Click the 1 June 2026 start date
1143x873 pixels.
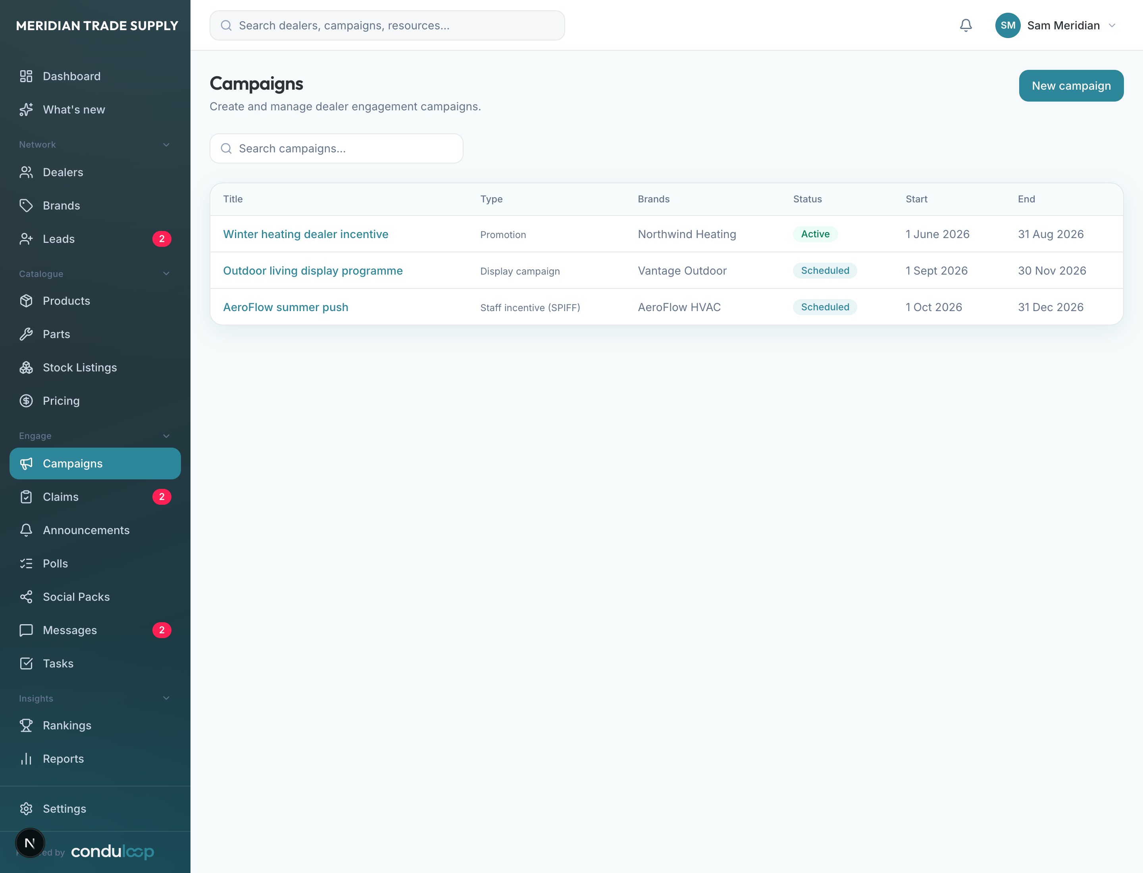[x=937, y=235]
